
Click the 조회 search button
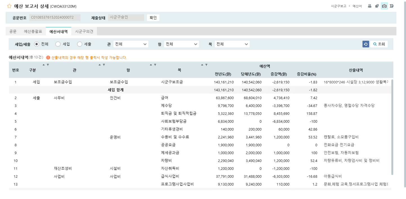(379, 44)
